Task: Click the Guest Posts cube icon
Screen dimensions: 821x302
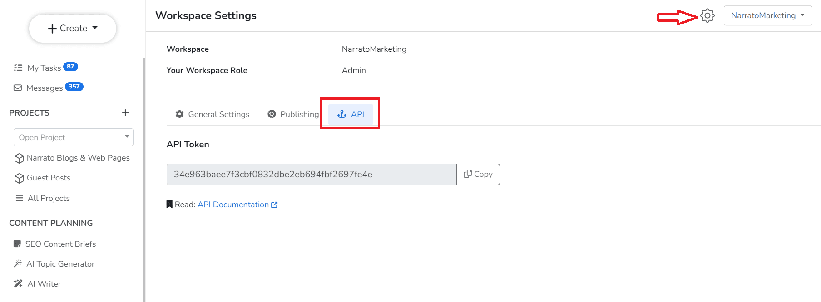Action: click(x=19, y=178)
